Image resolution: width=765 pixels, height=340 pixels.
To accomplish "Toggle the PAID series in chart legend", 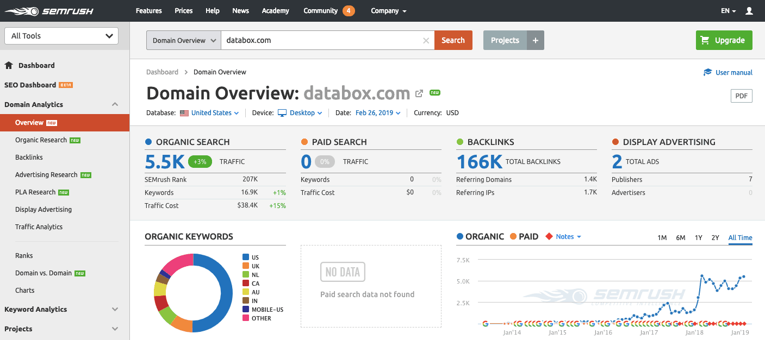I will pos(524,237).
